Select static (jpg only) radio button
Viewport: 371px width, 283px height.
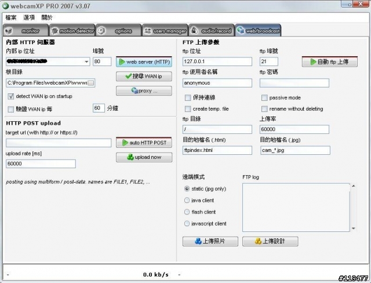pyautogui.click(x=187, y=188)
